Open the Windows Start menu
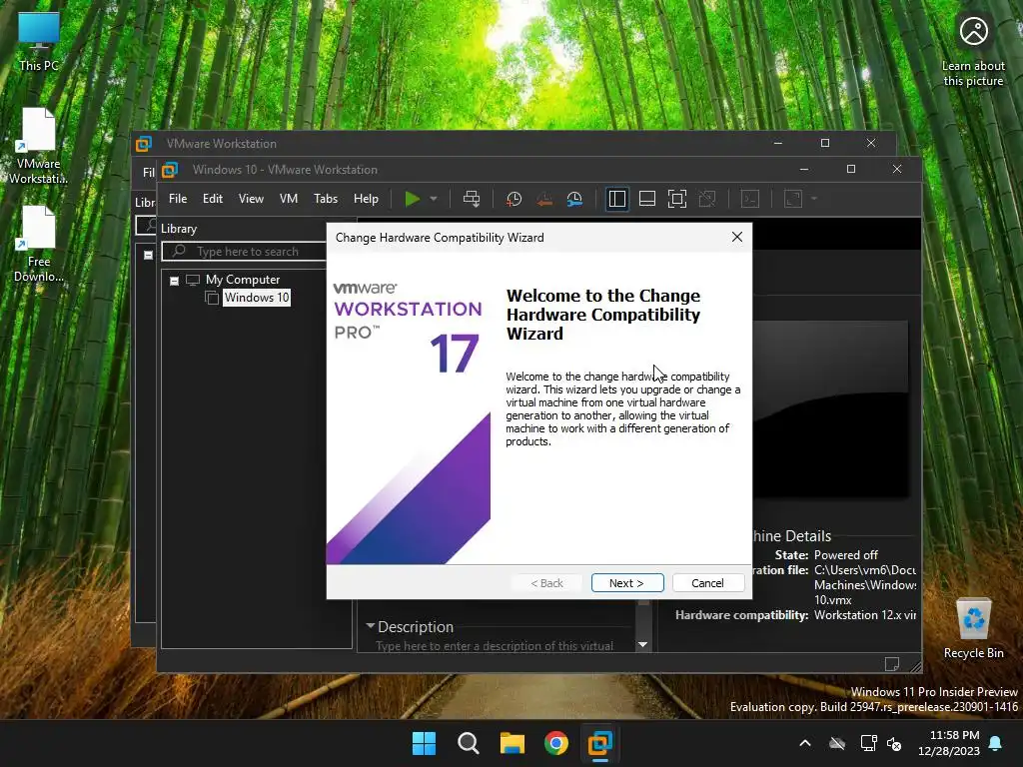The height and width of the screenshot is (767, 1023). pyautogui.click(x=424, y=743)
